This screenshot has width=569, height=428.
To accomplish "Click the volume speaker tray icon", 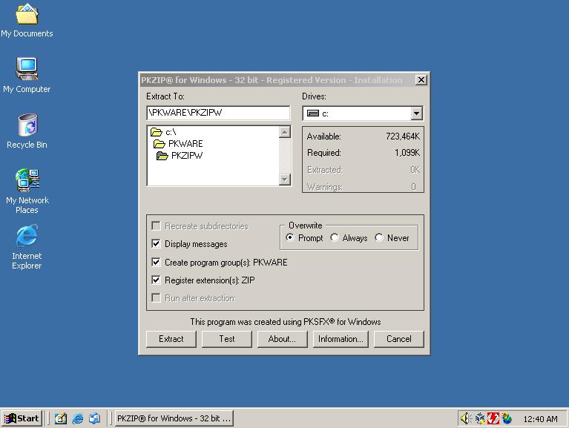I will pos(465,418).
